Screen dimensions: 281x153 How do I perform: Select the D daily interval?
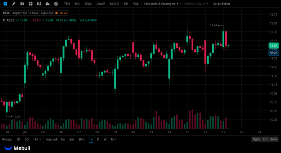click(x=98, y=139)
